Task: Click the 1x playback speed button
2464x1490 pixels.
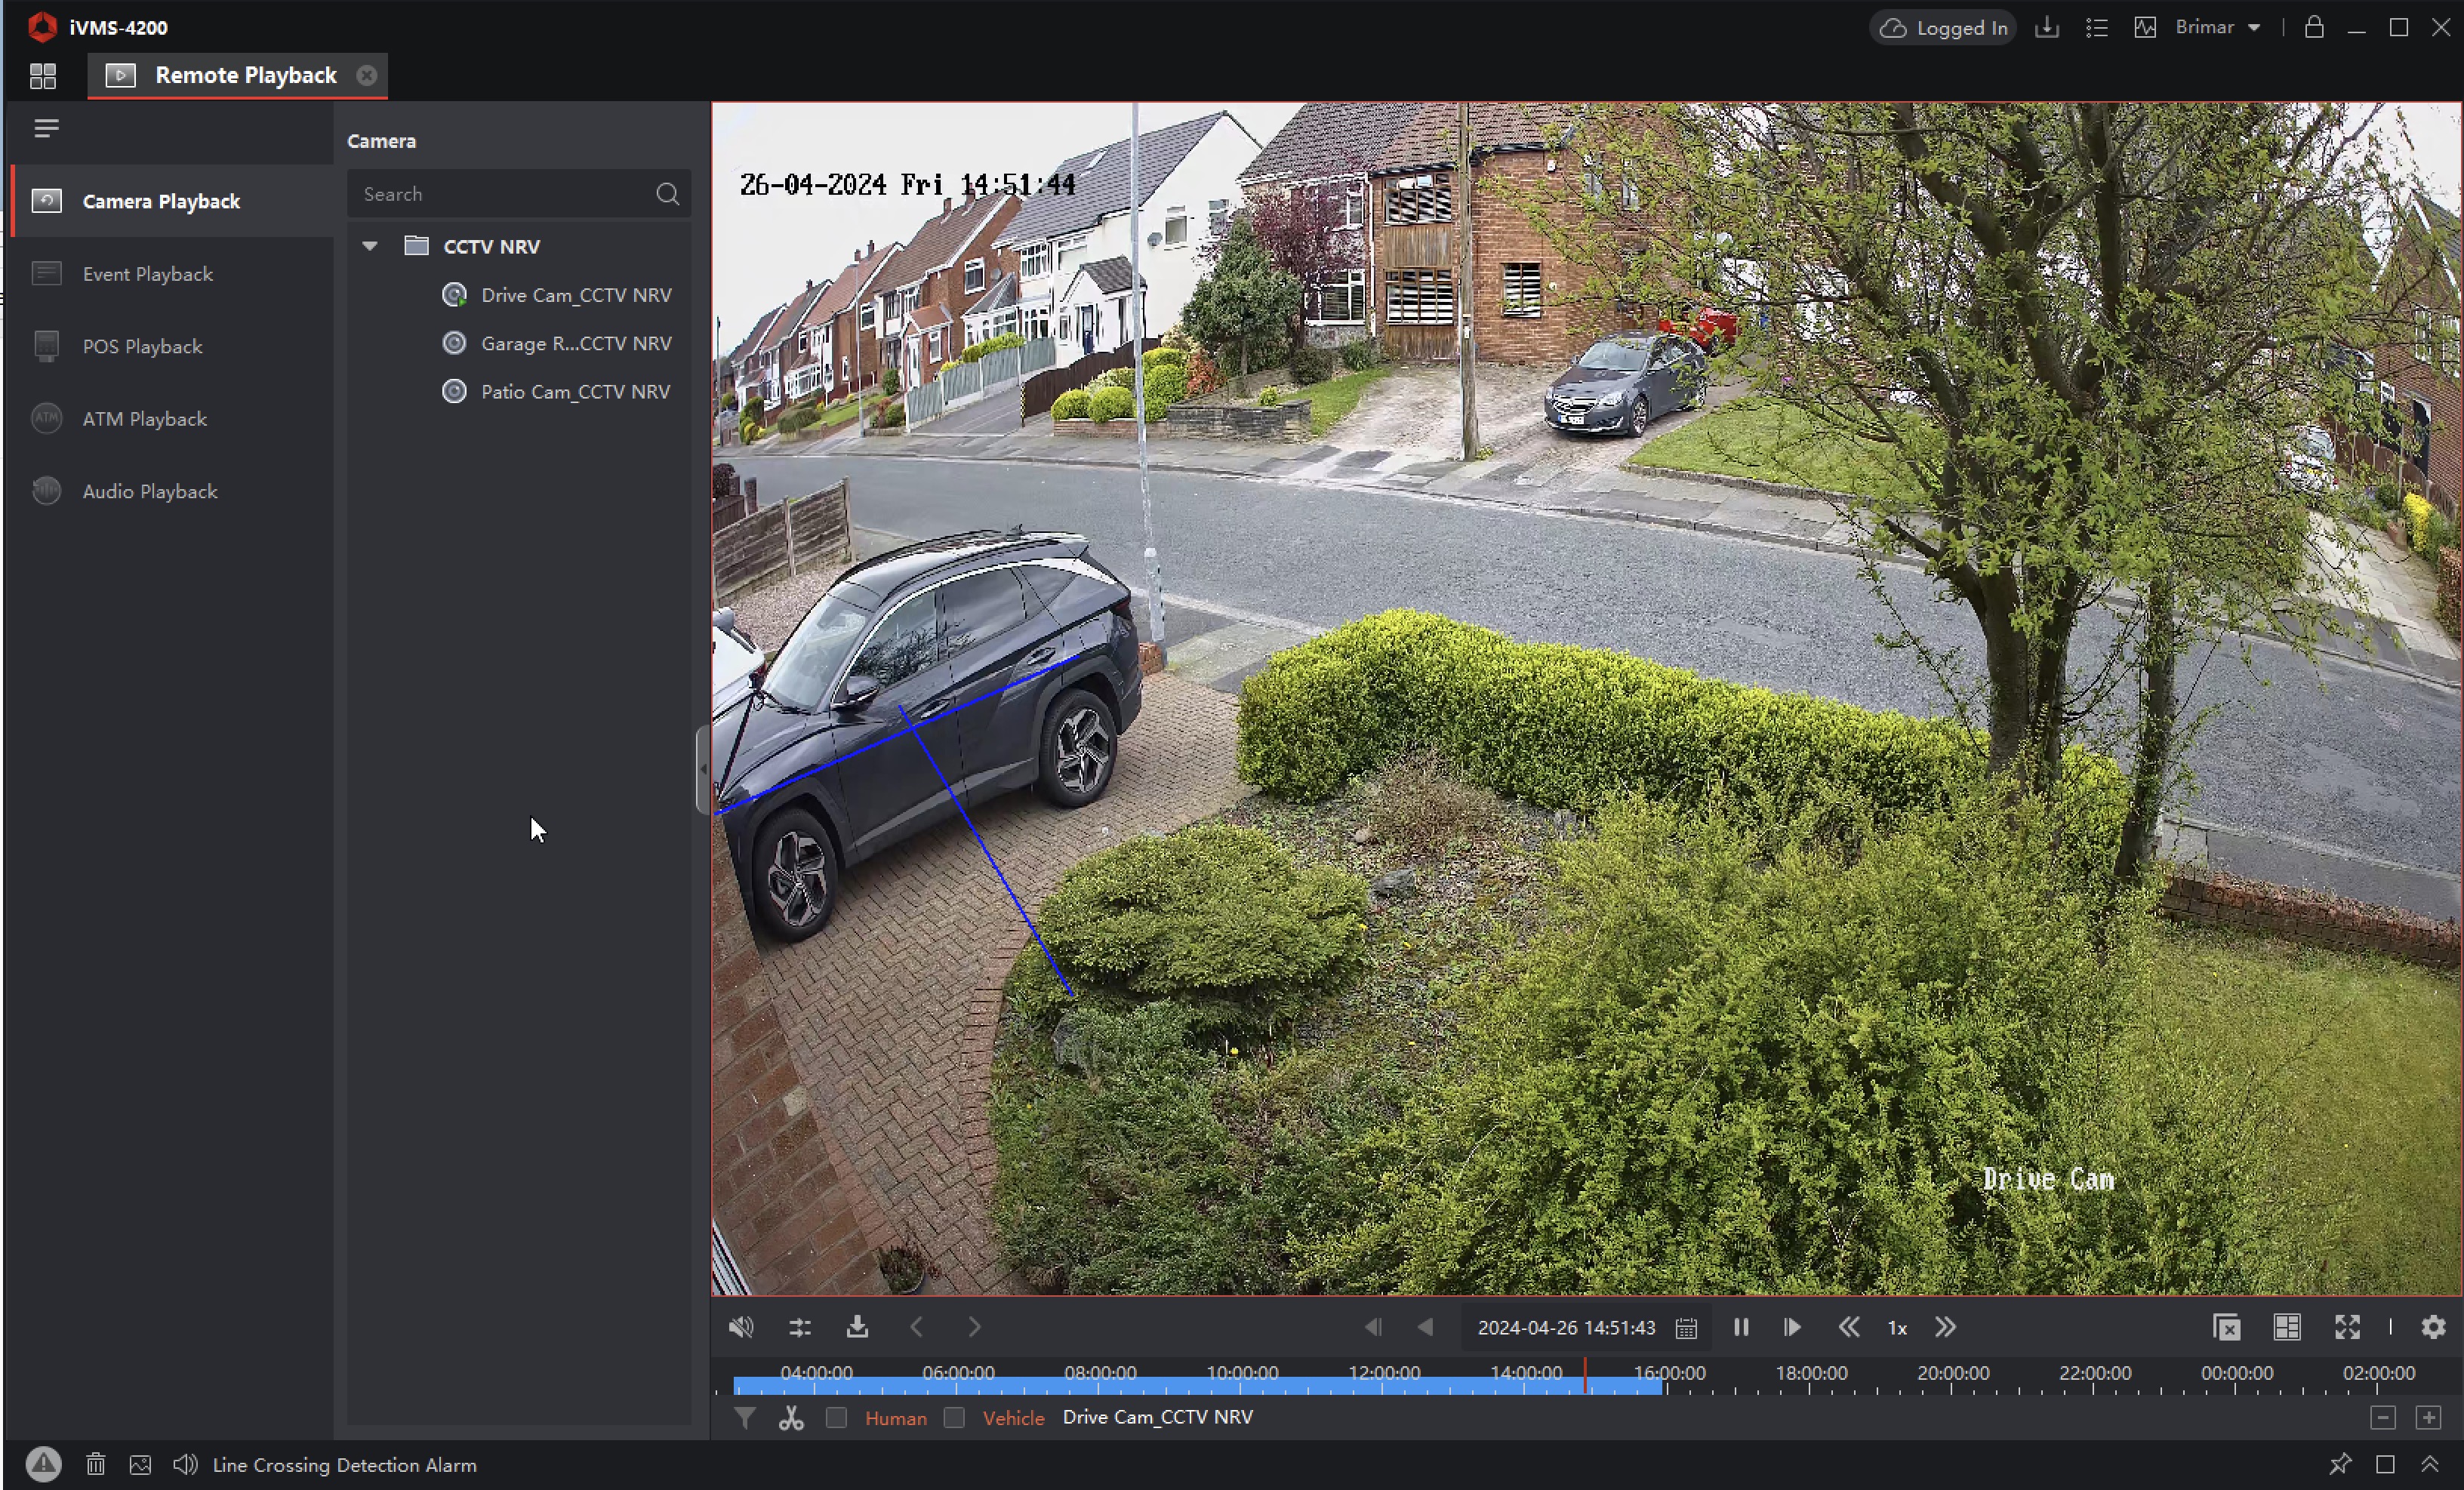Action: (x=1897, y=1328)
